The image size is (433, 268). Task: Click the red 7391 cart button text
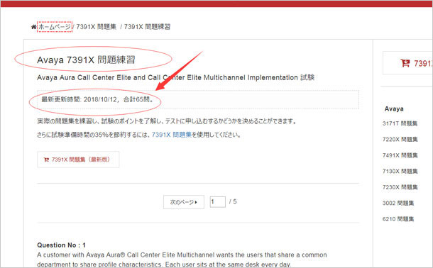(x=423, y=64)
